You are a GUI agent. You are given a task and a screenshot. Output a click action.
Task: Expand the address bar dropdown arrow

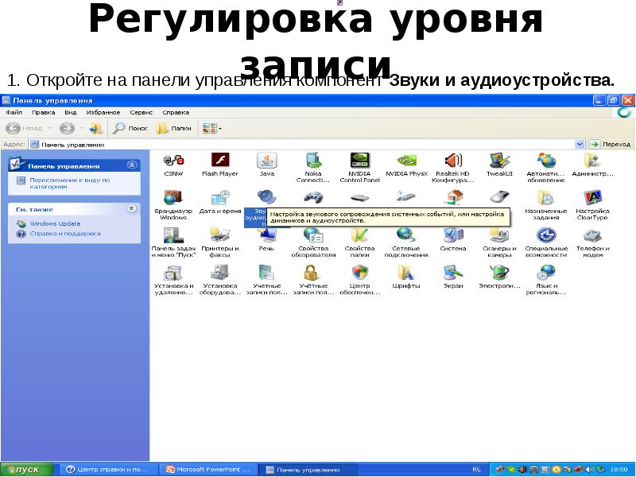[x=580, y=145]
